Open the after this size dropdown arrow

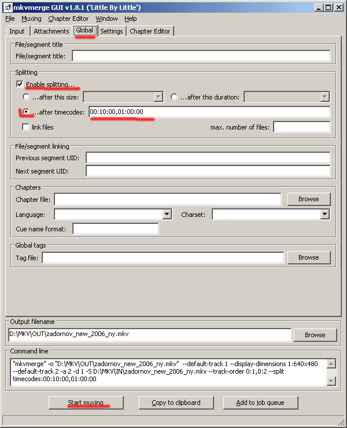158,97
